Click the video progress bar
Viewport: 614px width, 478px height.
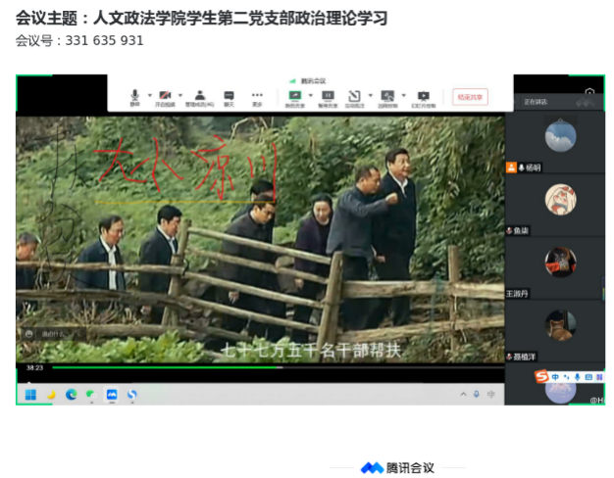pos(278,367)
